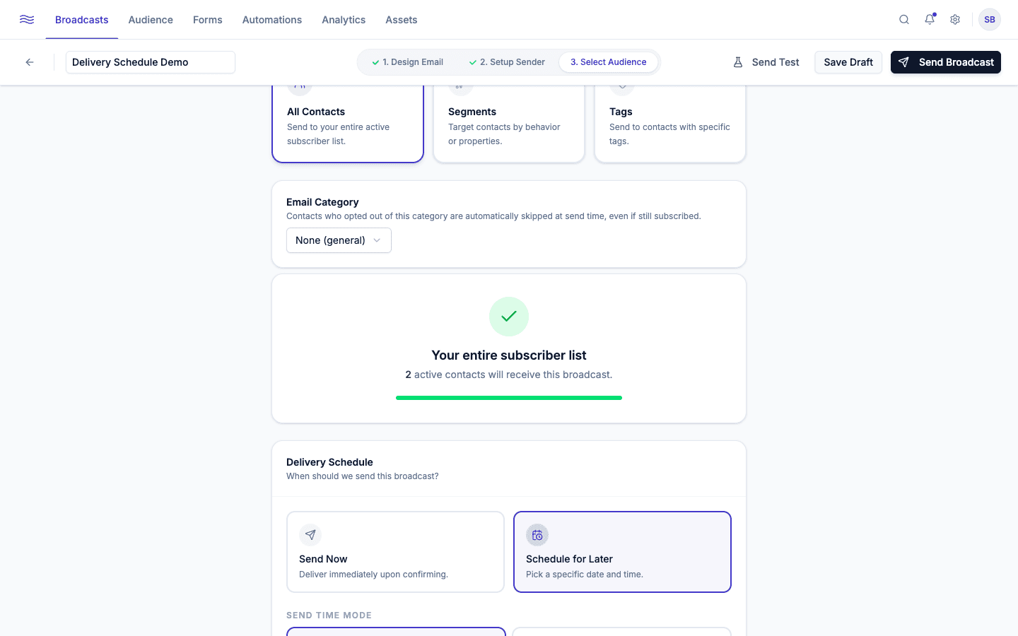The image size is (1018, 636).
Task: Switch to the Broadcasts tab
Action: pyautogui.click(x=82, y=20)
